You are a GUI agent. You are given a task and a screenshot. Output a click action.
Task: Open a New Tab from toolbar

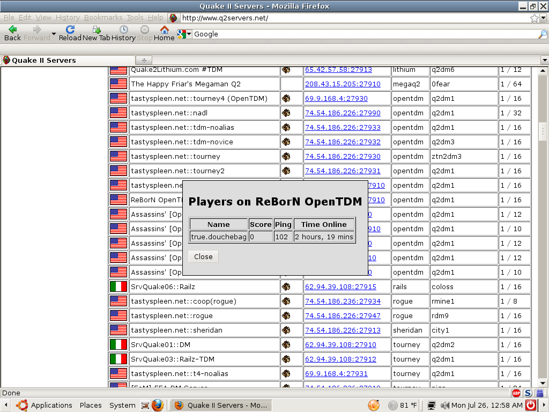pos(97,30)
